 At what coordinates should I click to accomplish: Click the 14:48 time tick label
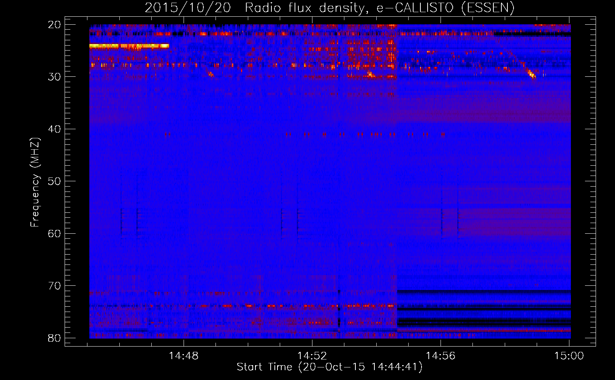184,356
